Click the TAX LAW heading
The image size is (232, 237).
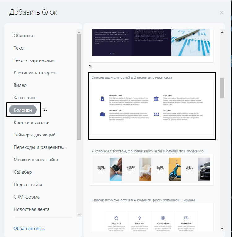click(x=167, y=111)
